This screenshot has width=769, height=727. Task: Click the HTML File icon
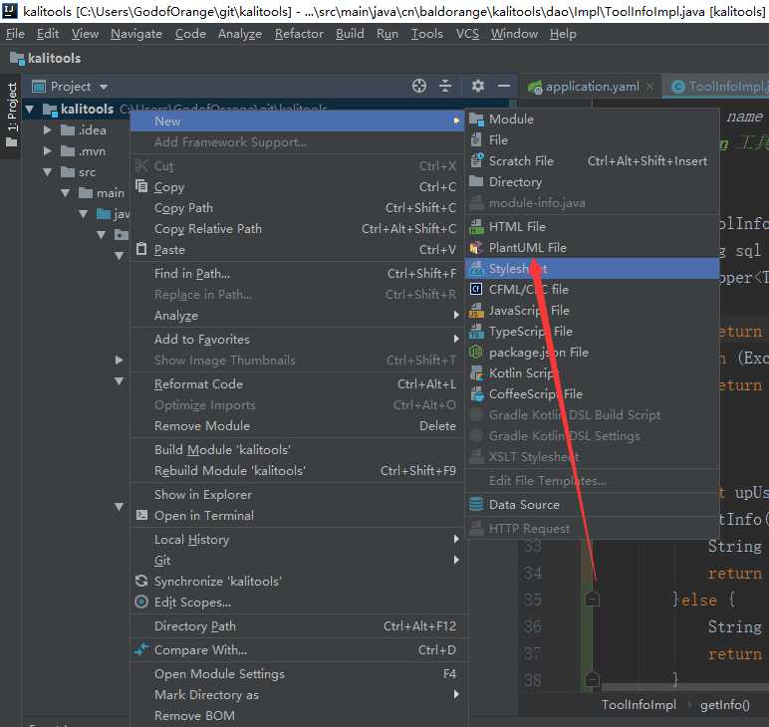476,226
